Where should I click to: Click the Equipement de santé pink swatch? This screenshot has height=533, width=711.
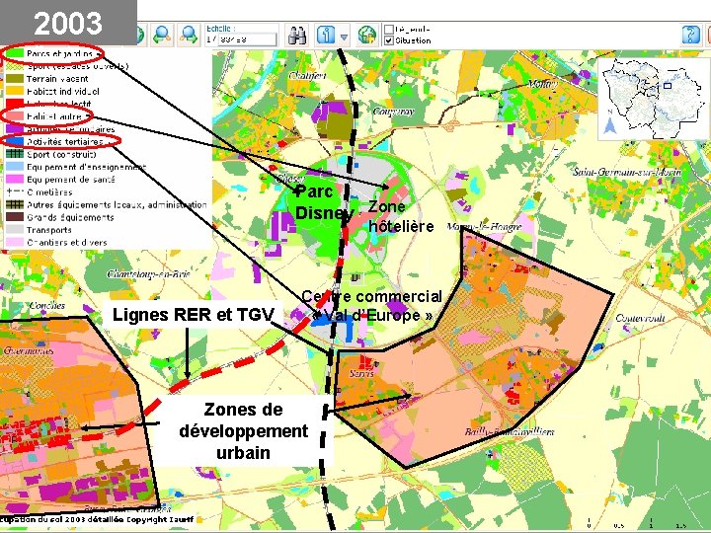(x=14, y=180)
